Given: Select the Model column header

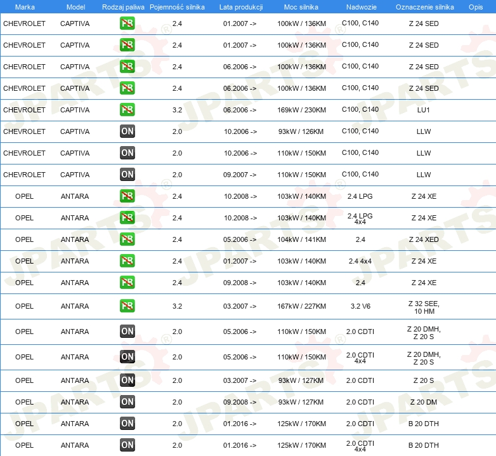Looking at the screenshot, I should point(75,6).
